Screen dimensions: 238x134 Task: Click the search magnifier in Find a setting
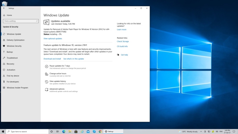pyautogui.click(x=37, y=21)
